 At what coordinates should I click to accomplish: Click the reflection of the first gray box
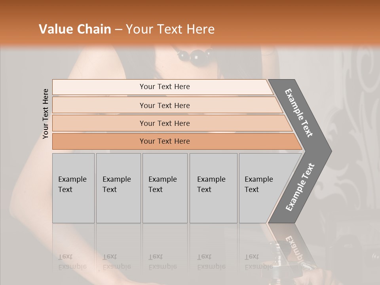point(73,249)
